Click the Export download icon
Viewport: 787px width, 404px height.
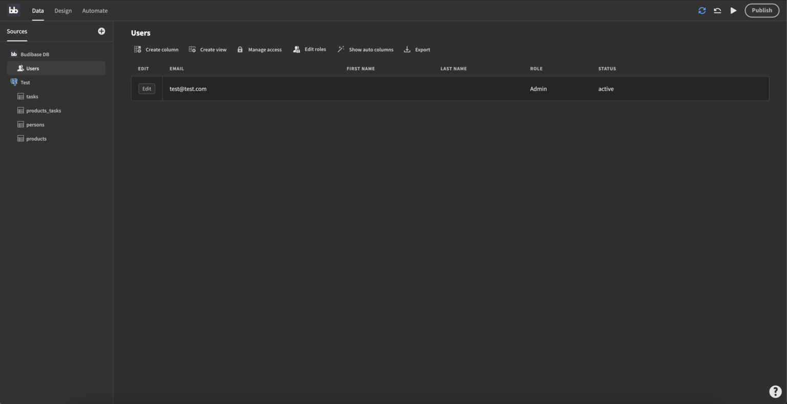(x=407, y=49)
